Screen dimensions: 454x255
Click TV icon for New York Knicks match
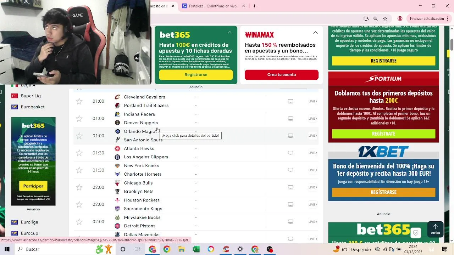(x=290, y=170)
